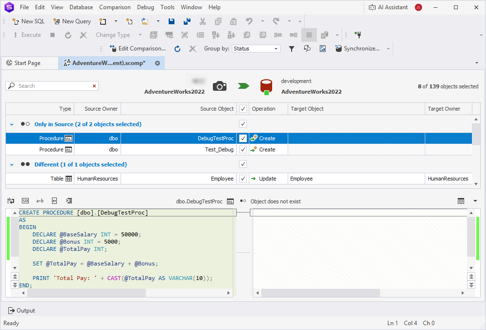Click the Edit Comparison button

pos(138,49)
